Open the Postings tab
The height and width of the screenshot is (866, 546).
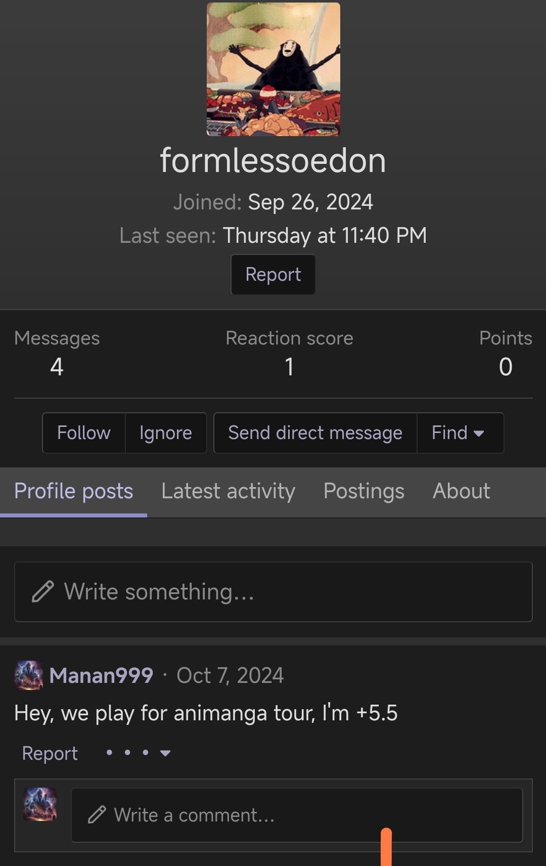(363, 492)
